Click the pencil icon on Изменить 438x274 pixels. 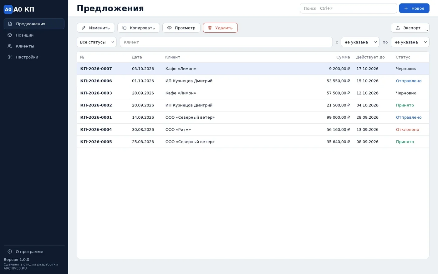[84, 28]
